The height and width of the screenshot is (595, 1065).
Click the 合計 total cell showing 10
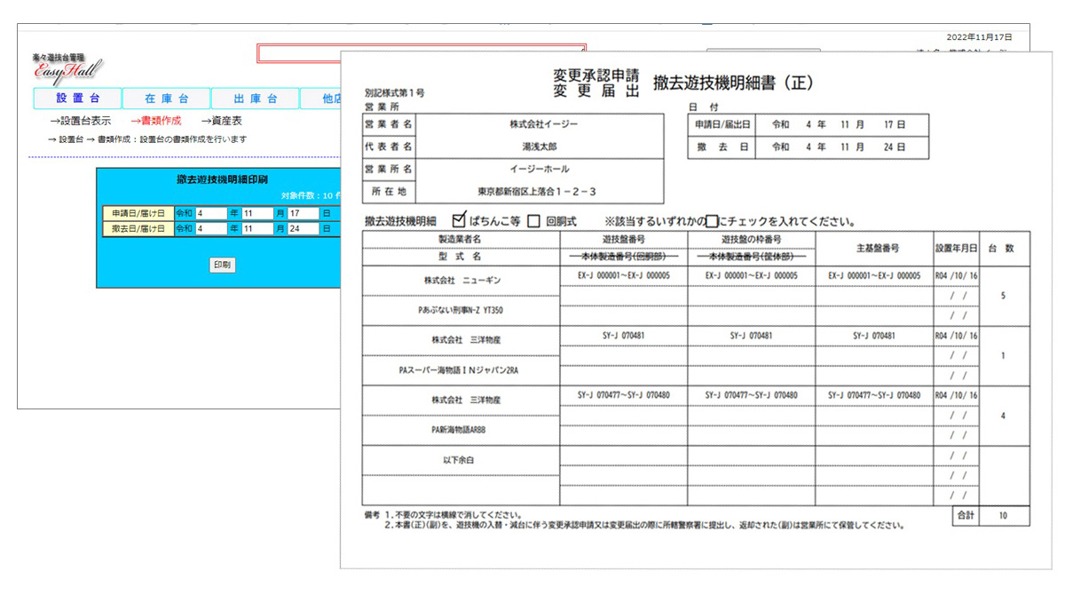click(x=1003, y=515)
